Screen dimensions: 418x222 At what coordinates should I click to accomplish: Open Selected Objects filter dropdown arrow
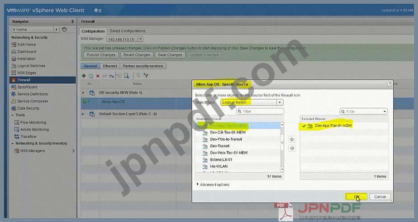(385, 111)
